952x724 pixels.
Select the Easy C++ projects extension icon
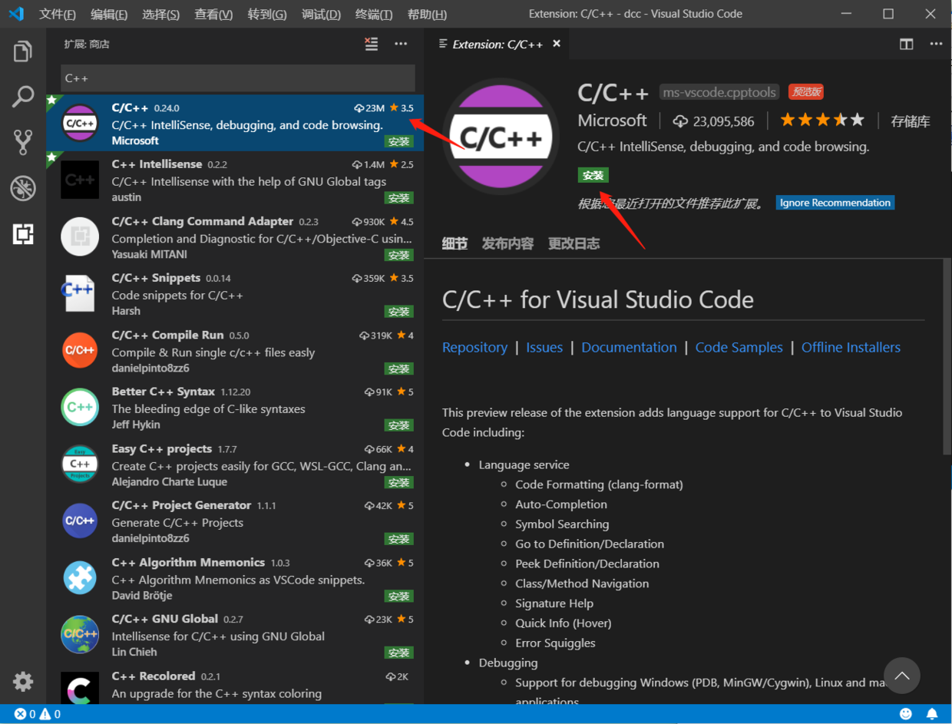coord(80,464)
